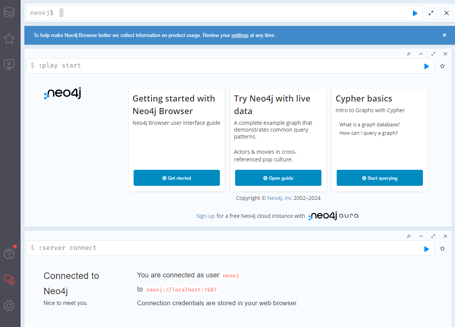
Task: Collapse the :play start frame
Action: pyautogui.click(x=421, y=54)
